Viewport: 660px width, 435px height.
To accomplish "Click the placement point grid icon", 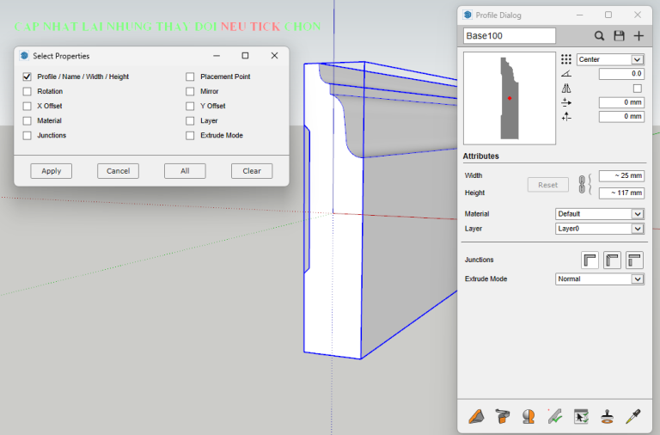I will click(x=566, y=59).
